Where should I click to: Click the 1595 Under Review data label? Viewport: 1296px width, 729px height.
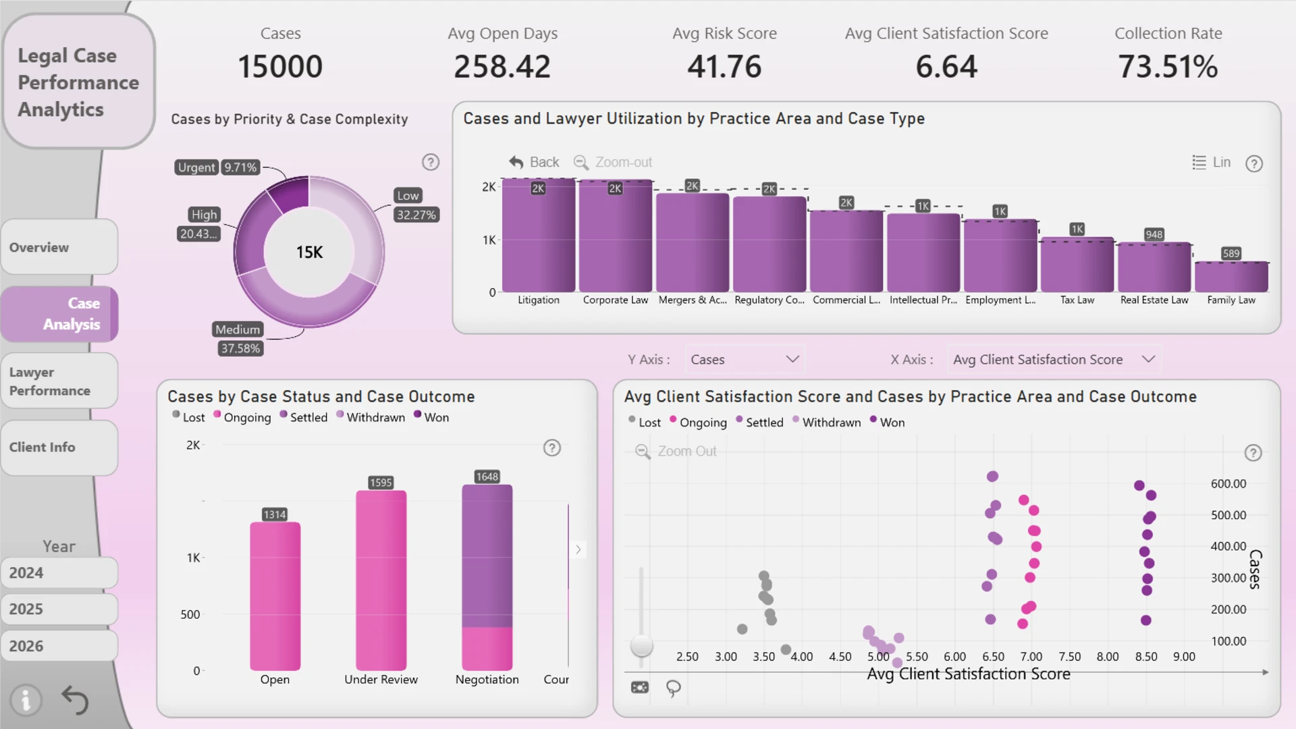pos(381,483)
